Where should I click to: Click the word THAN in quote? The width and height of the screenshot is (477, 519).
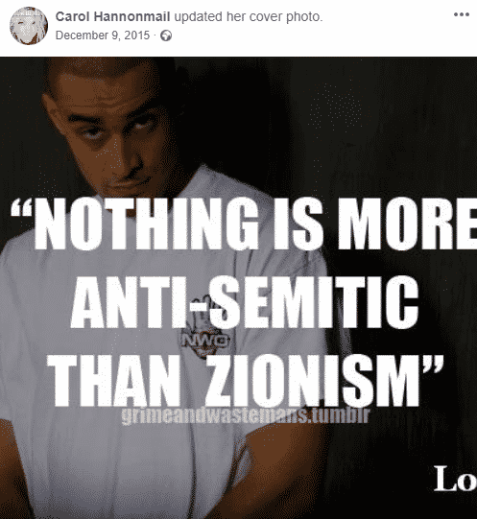coord(113,381)
